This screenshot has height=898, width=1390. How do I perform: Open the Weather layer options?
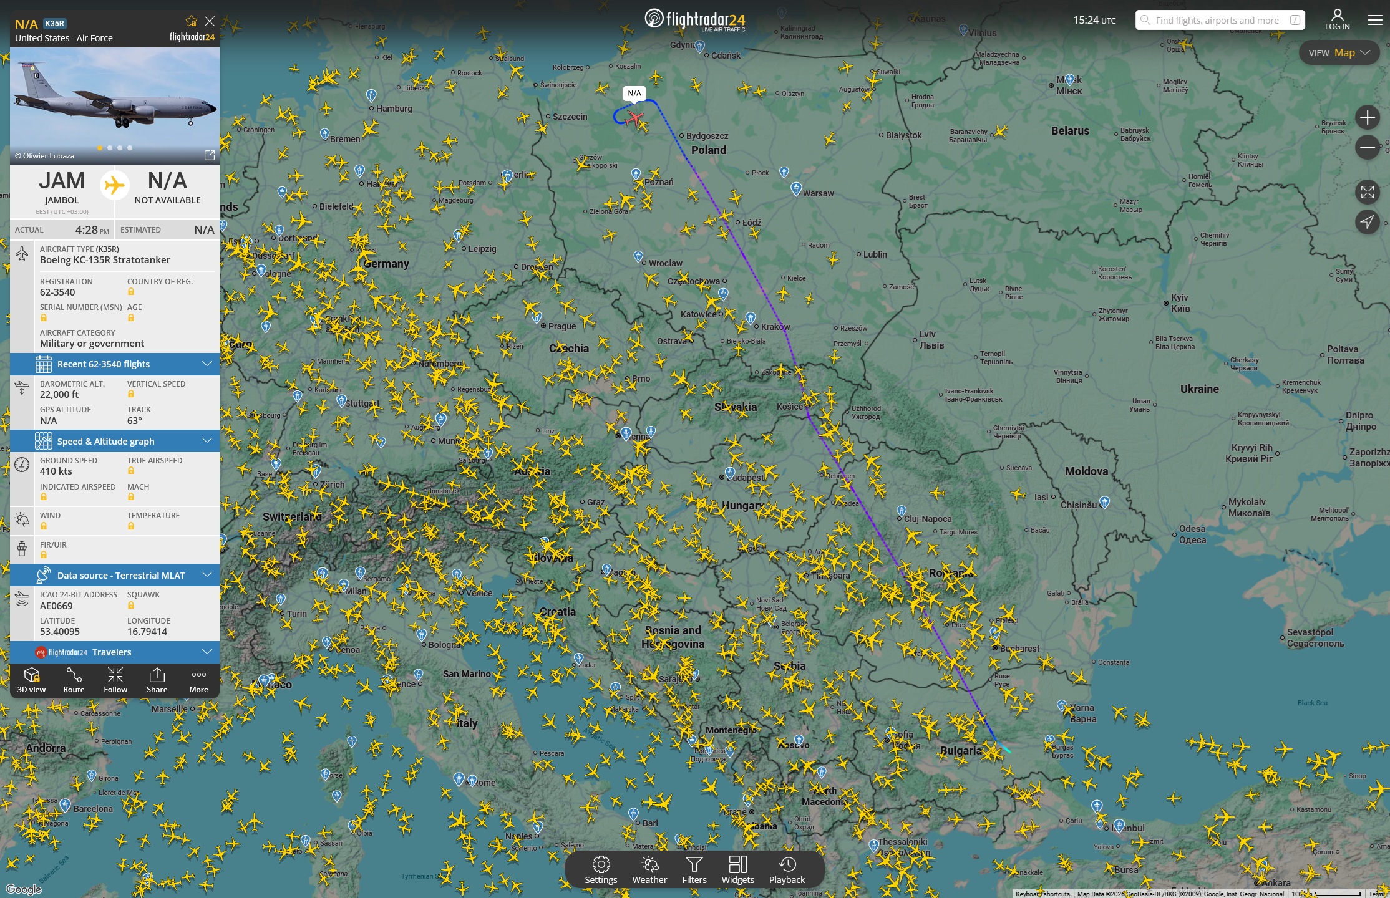tap(649, 870)
